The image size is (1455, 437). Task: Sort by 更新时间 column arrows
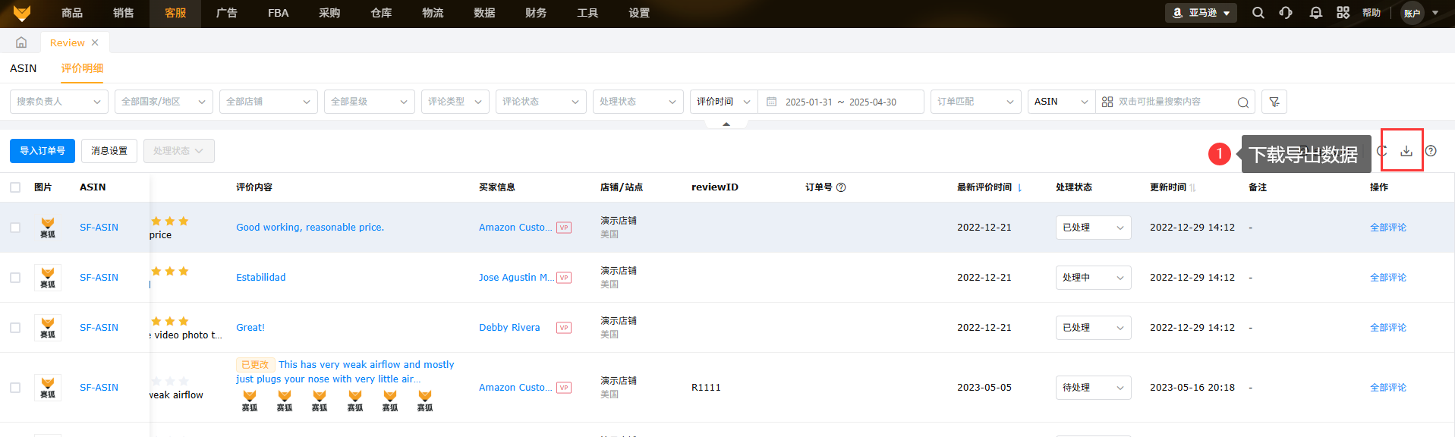click(1193, 187)
